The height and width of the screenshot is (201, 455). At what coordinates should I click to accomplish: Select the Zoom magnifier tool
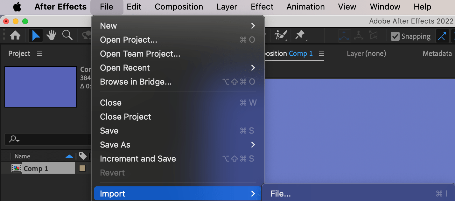click(x=67, y=36)
